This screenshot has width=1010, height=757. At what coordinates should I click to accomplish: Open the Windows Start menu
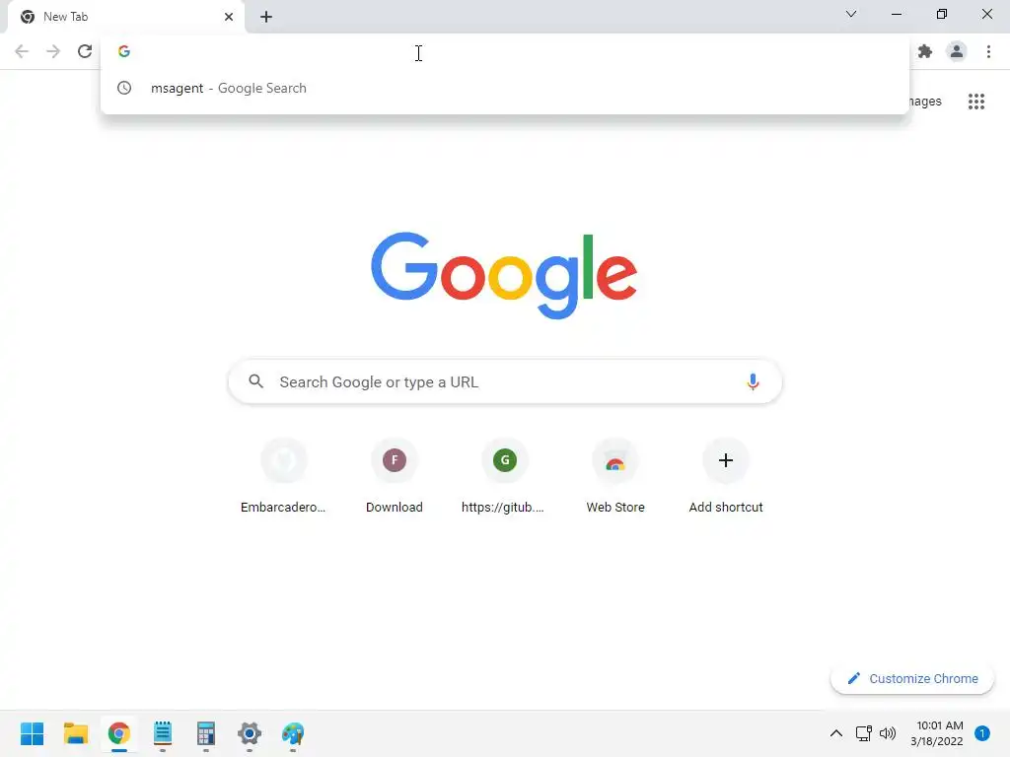coord(33,733)
